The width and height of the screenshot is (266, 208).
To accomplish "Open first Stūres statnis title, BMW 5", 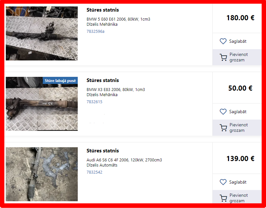I will (x=102, y=10).
